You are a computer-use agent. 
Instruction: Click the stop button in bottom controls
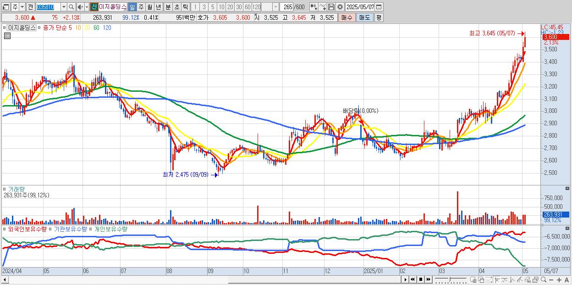point(421,279)
